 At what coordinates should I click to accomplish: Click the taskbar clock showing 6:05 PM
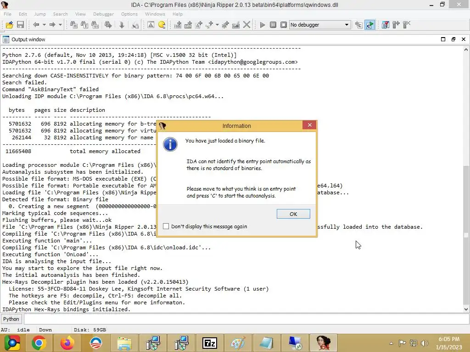[449, 343]
